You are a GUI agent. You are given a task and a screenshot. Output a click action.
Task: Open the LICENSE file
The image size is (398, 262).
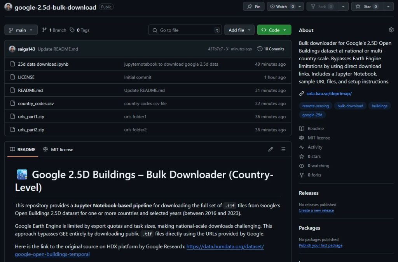point(26,77)
